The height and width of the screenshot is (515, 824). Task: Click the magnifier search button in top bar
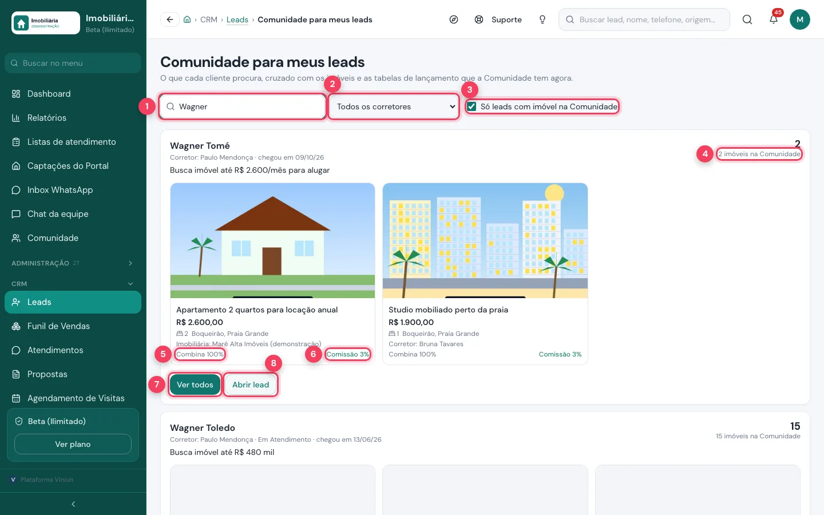pos(747,19)
